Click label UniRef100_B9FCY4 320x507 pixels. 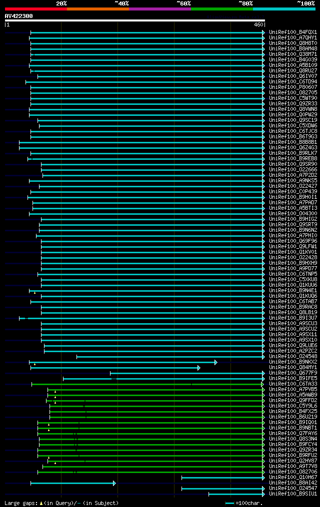coord(293,445)
